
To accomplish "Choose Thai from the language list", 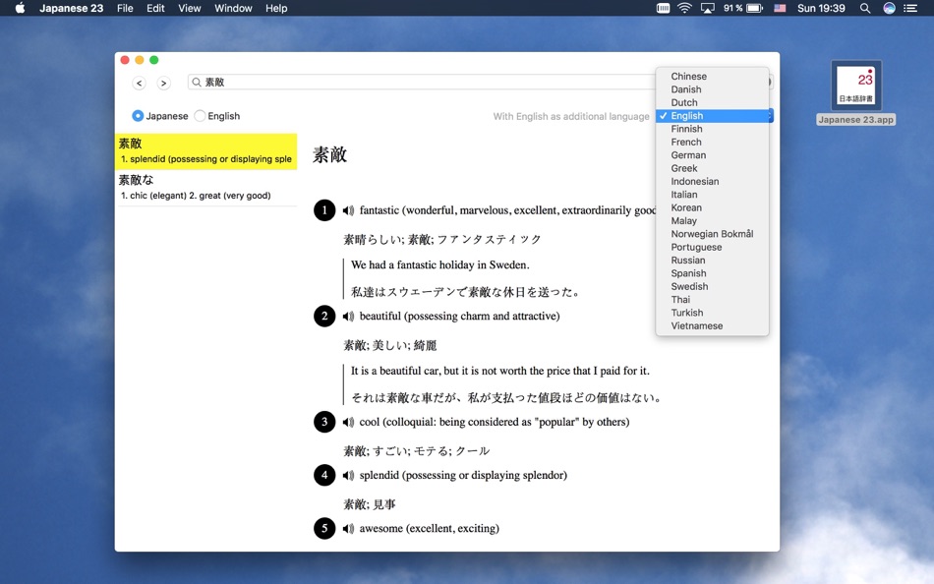I will 713,299.
